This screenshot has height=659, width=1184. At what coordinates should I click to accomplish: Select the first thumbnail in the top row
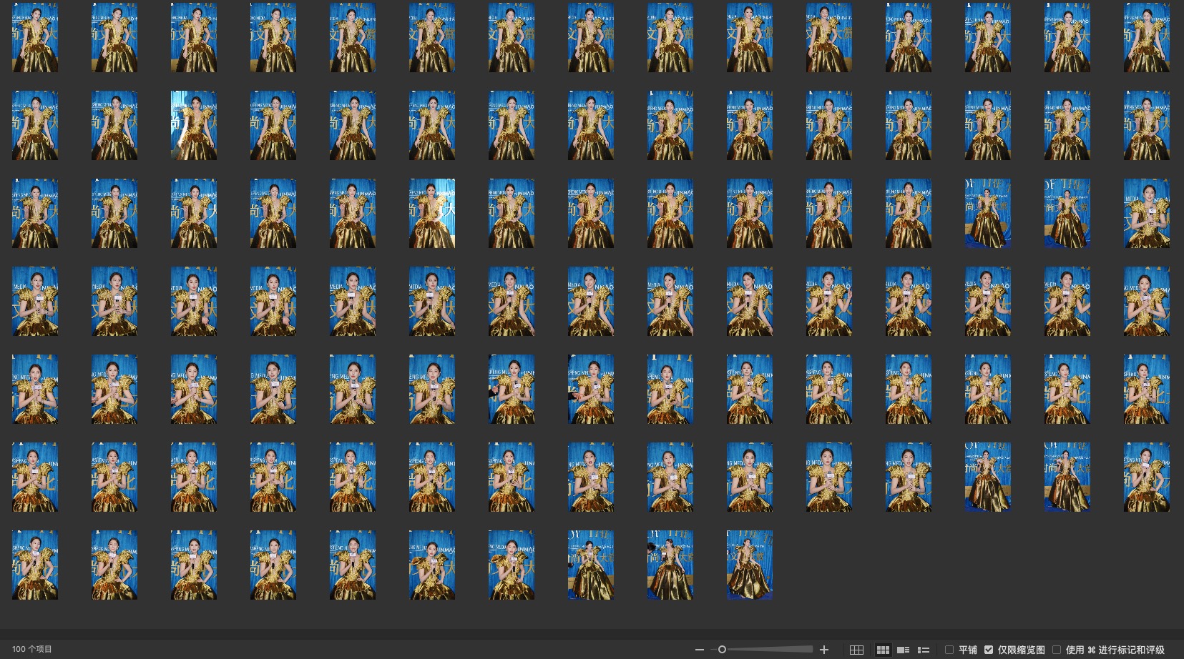pyautogui.click(x=35, y=37)
